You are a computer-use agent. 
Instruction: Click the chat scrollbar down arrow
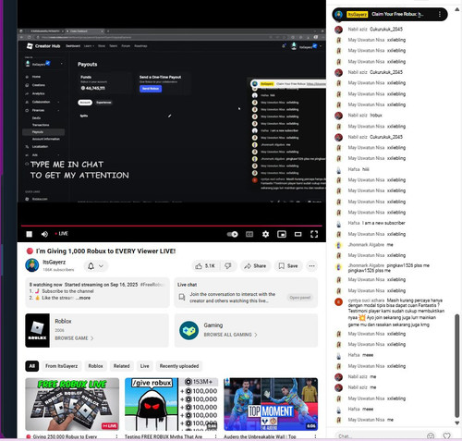[x=457, y=423]
